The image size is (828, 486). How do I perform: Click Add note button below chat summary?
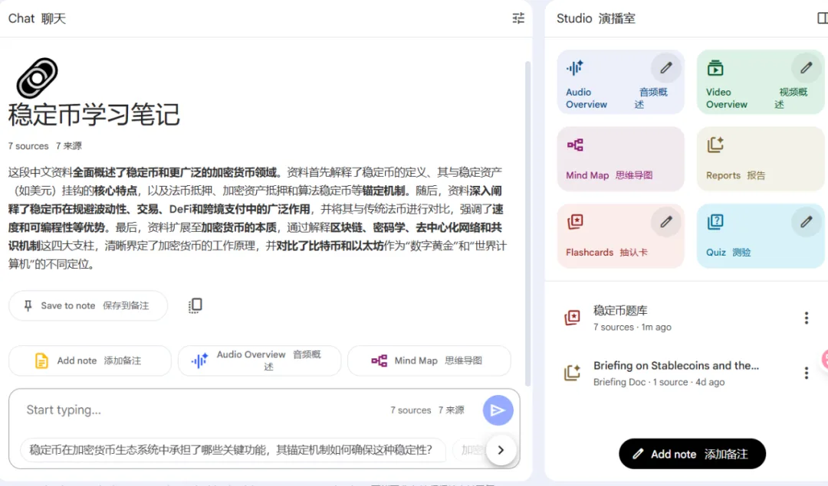(90, 360)
